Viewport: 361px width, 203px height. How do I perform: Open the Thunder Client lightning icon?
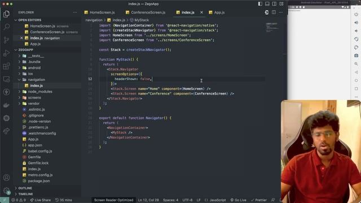click(x=6, y=92)
